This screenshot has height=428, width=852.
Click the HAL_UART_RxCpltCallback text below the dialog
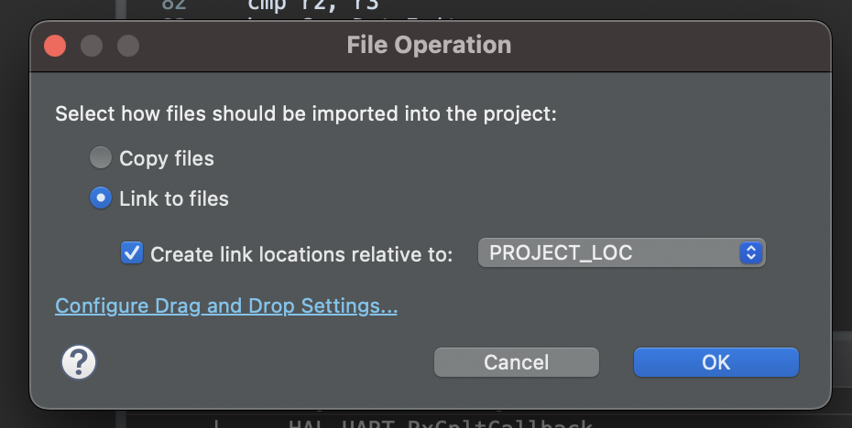coord(440,423)
